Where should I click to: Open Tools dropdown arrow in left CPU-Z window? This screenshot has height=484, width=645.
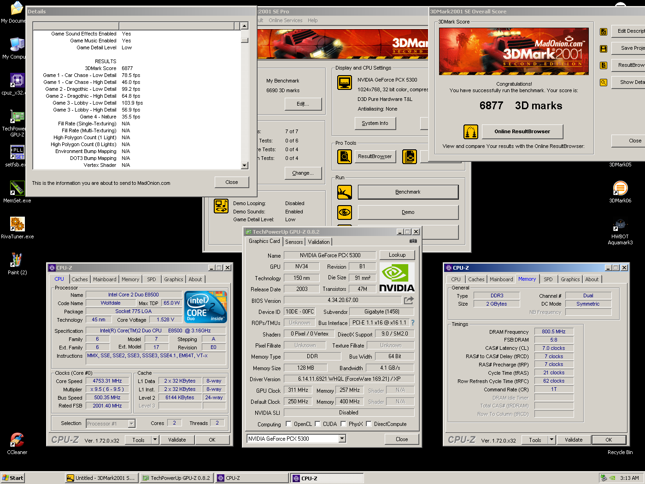(x=155, y=440)
